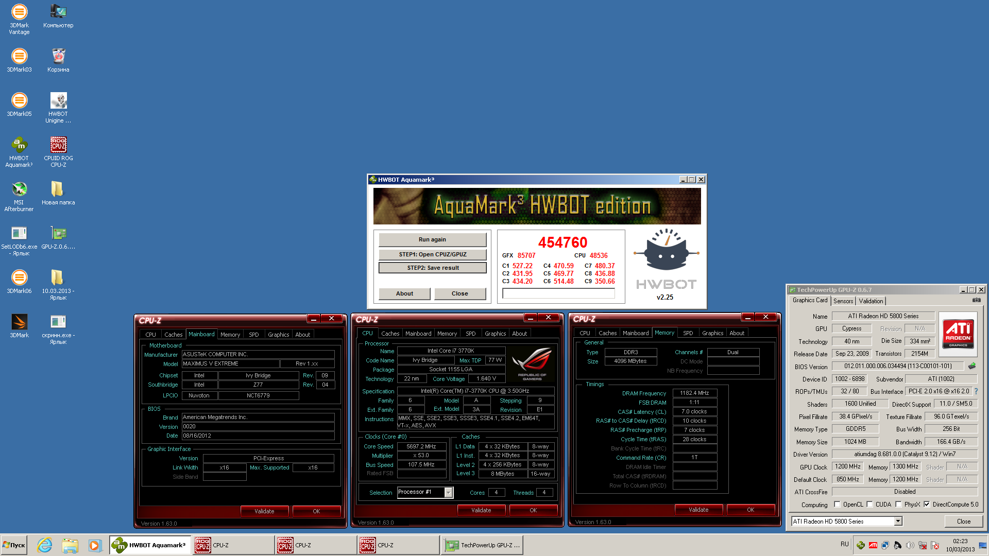Open Caches tab in Mainboard CPU-Z window
The image size is (989, 556).
click(x=173, y=335)
